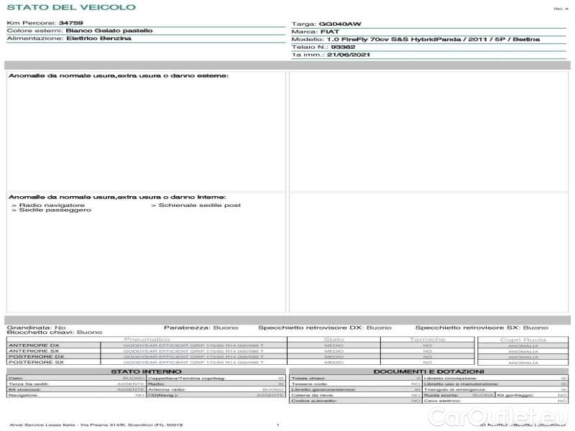The width and height of the screenshot is (575, 431).
Task: Click the 'Stato' column header in tyre table
Action: pyautogui.click(x=333, y=339)
